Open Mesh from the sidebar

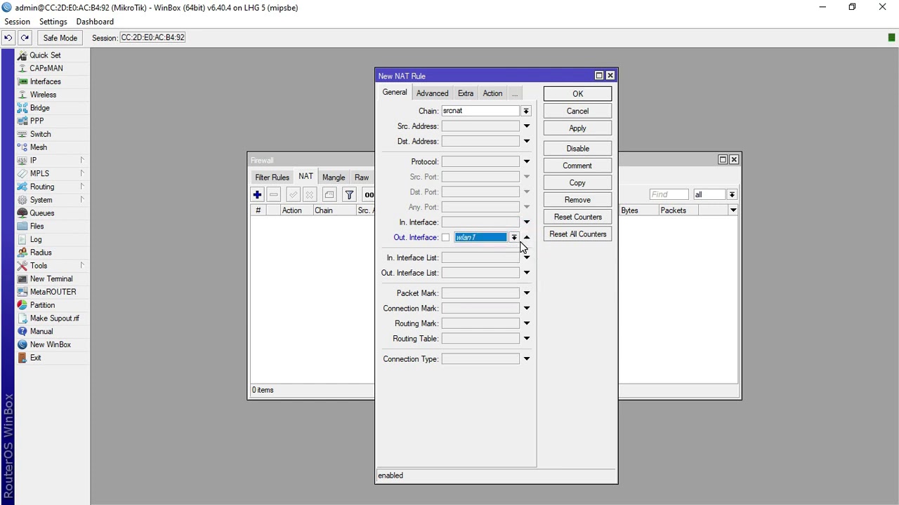38,147
